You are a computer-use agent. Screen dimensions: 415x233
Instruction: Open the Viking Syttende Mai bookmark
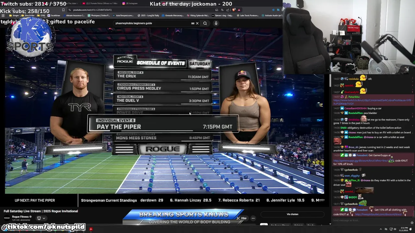[198, 16]
